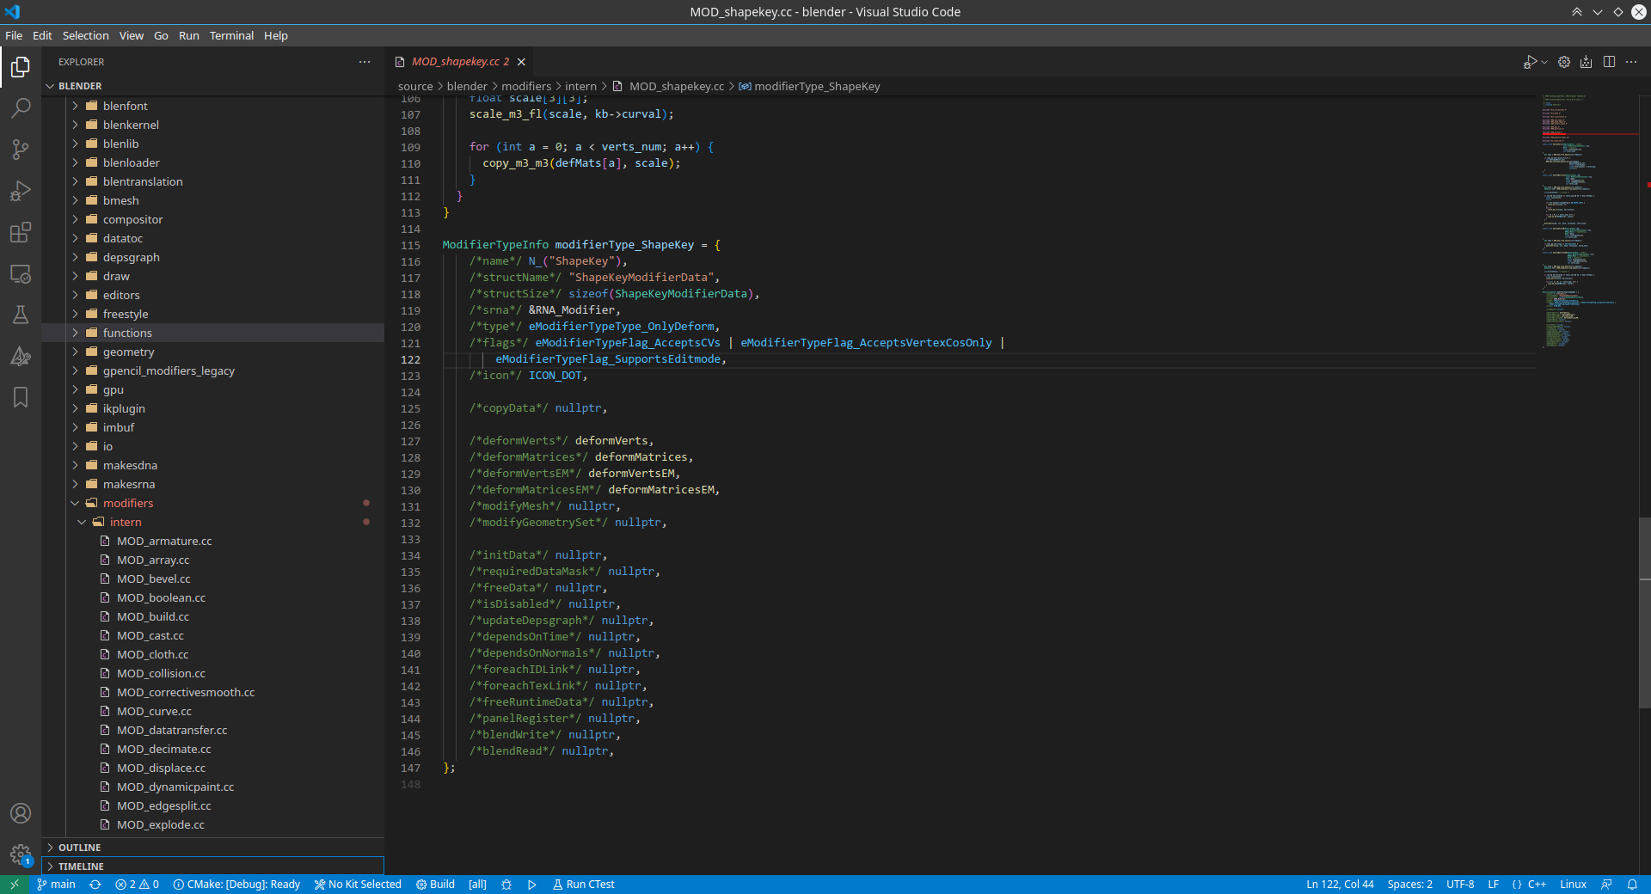Open the Manage gear icon
Image resolution: width=1651 pixels, height=894 pixels.
coord(21,854)
